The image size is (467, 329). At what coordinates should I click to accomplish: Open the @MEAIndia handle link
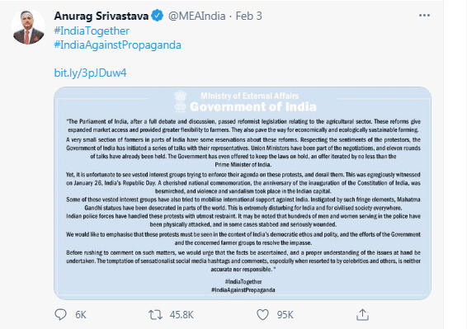pos(196,16)
